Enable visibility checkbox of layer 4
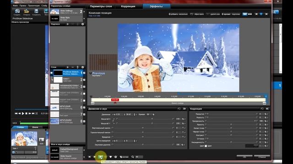The height and width of the screenshot is (164, 293). click(84, 93)
